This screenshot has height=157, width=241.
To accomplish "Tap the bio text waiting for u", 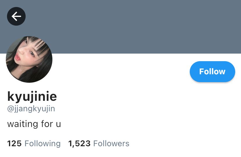I will point(34,124).
